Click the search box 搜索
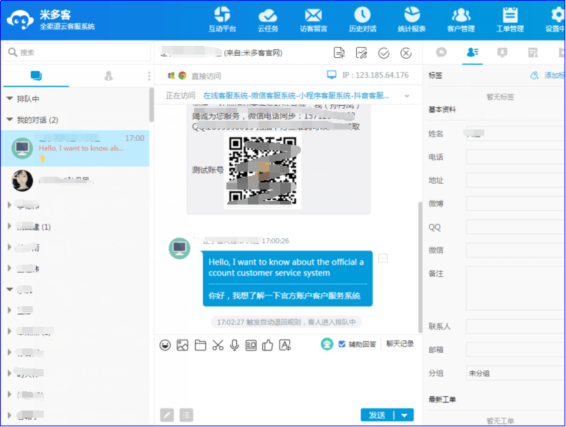 [77, 52]
